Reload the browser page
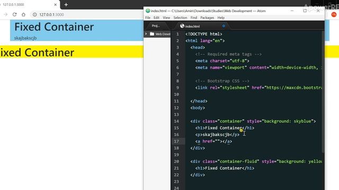 pyautogui.click(x=14, y=15)
